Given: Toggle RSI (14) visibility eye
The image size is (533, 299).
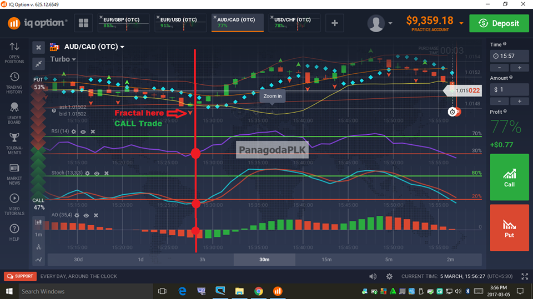Looking at the screenshot, I should 83,131.
